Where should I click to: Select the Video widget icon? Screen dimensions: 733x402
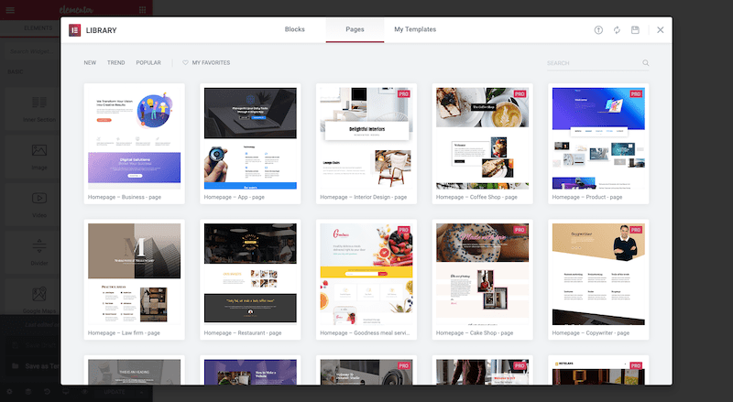click(39, 198)
